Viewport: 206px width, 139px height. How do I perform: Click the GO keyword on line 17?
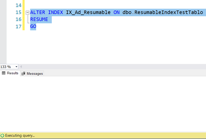click(x=33, y=27)
